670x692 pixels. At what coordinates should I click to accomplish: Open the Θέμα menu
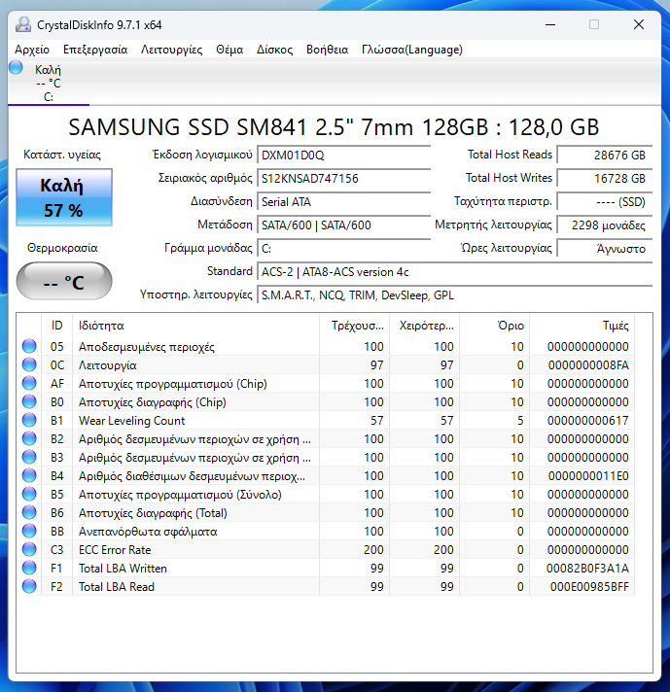[229, 50]
